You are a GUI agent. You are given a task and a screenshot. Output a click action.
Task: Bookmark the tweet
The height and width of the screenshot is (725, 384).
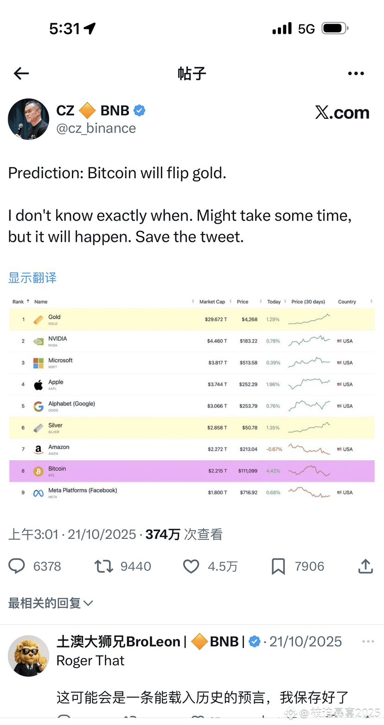(278, 566)
